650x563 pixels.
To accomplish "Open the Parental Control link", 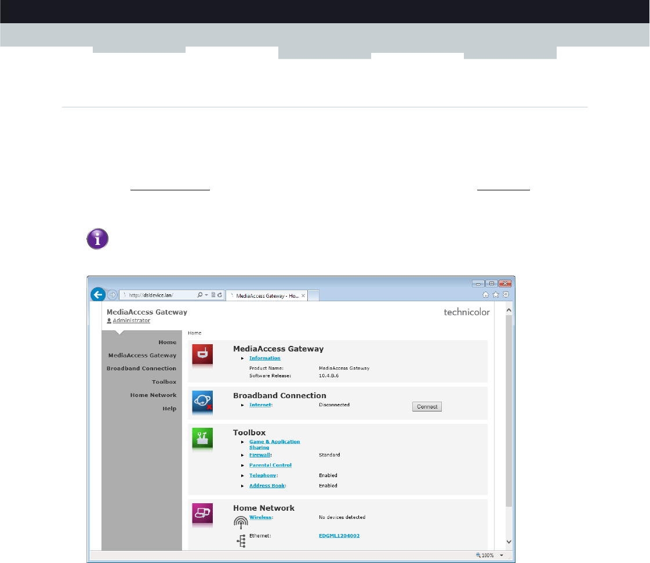I will pos(270,465).
